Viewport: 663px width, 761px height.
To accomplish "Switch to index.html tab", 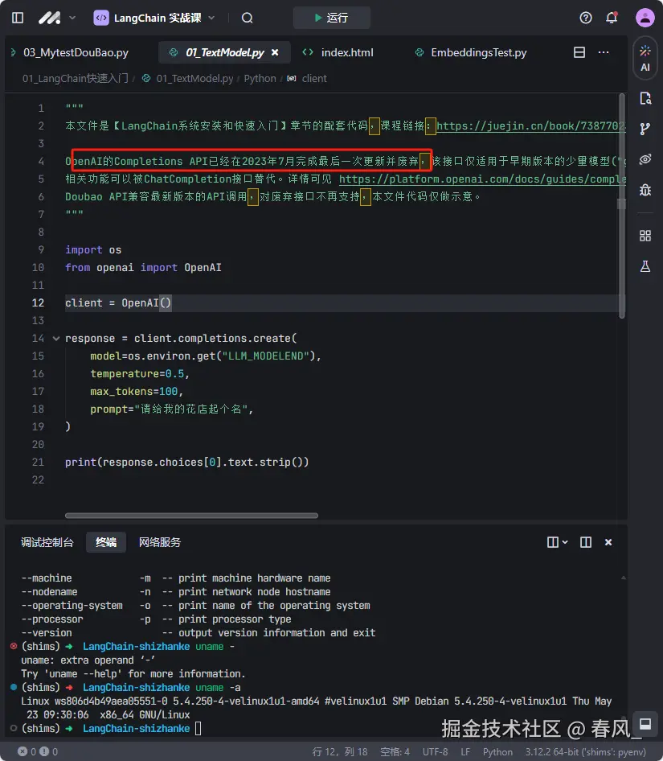I will 338,52.
